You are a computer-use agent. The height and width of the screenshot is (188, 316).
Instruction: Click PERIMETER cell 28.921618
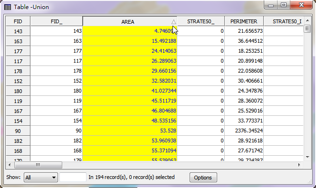click(244, 141)
